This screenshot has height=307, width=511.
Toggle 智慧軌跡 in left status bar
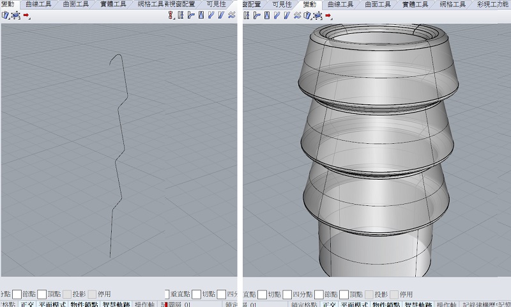[116, 304]
